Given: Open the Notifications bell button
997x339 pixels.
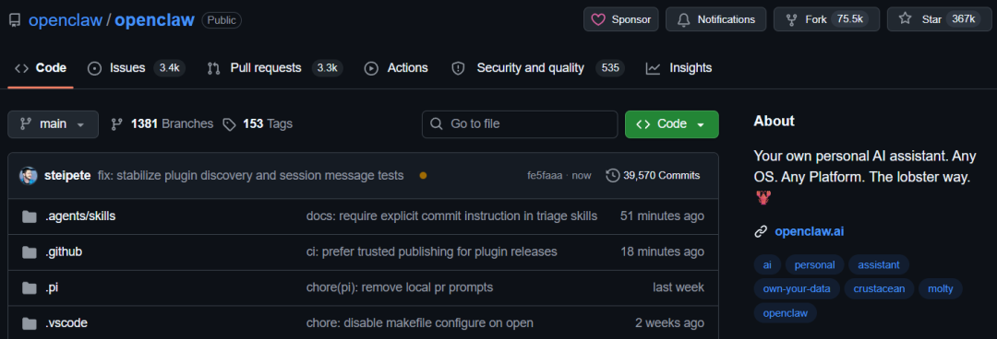Looking at the screenshot, I should (x=716, y=19).
